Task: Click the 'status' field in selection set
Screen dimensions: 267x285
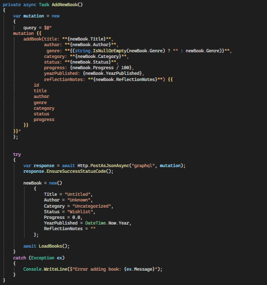Action: point(42,114)
